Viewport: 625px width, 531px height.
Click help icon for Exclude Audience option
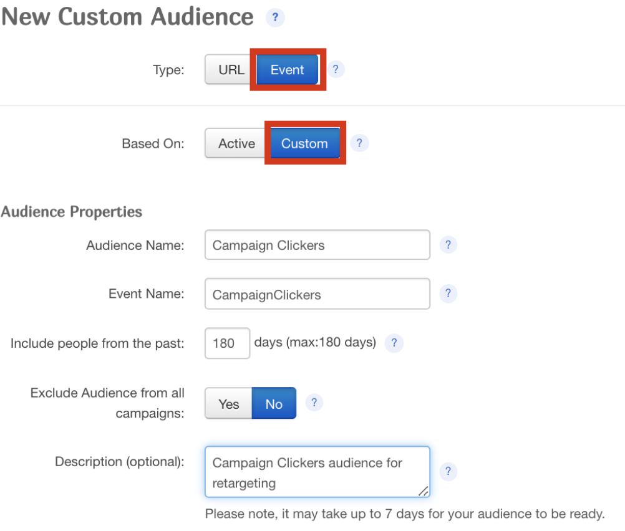coord(314,403)
